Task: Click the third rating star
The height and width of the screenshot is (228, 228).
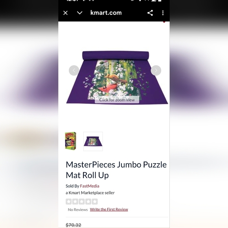Action: pyautogui.click(x=82, y=202)
